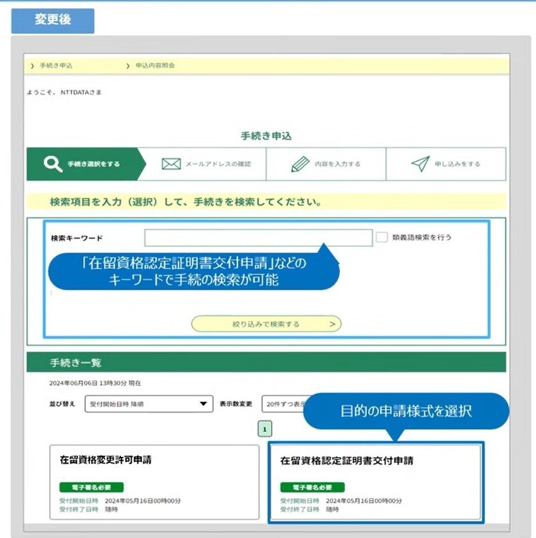Click the pencil input icon
The width and height of the screenshot is (536, 538).
(300, 164)
